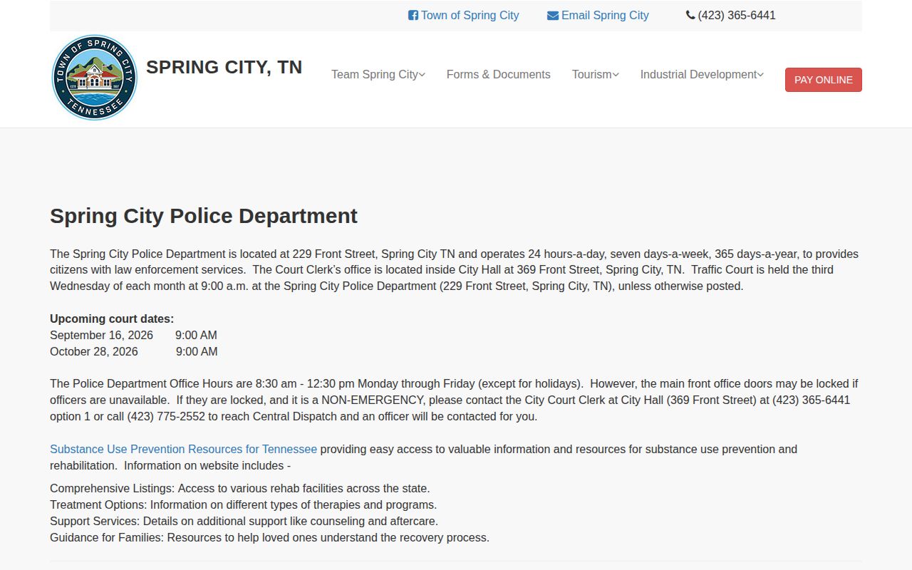Click the Upcoming court dates label
The height and width of the screenshot is (570, 912).
point(112,319)
